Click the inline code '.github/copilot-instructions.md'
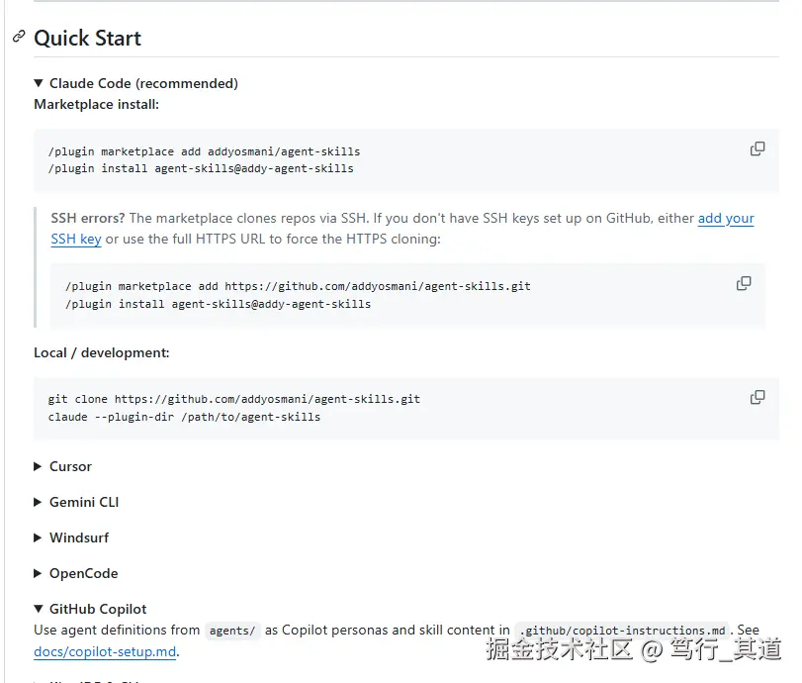Image resolution: width=802 pixels, height=683 pixels. [x=622, y=631]
